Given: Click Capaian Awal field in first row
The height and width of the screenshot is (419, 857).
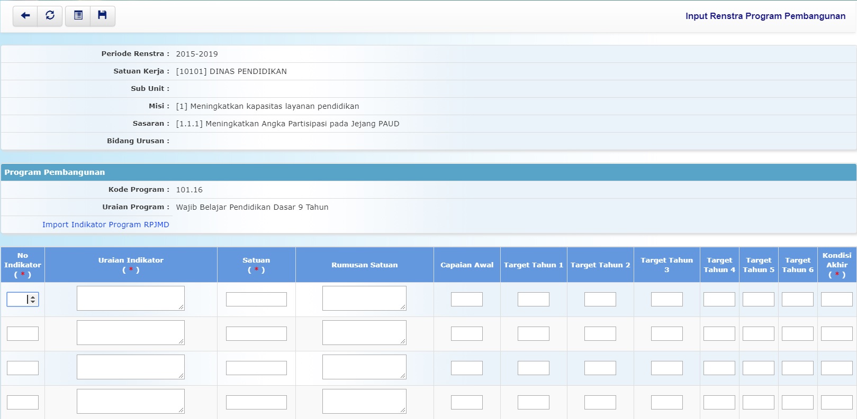Looking at the screenshot, I should click(467, 299).
